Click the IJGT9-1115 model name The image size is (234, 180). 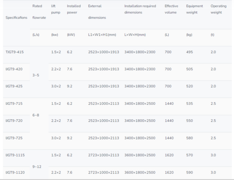pyautogui.click(x=15, y=155)
